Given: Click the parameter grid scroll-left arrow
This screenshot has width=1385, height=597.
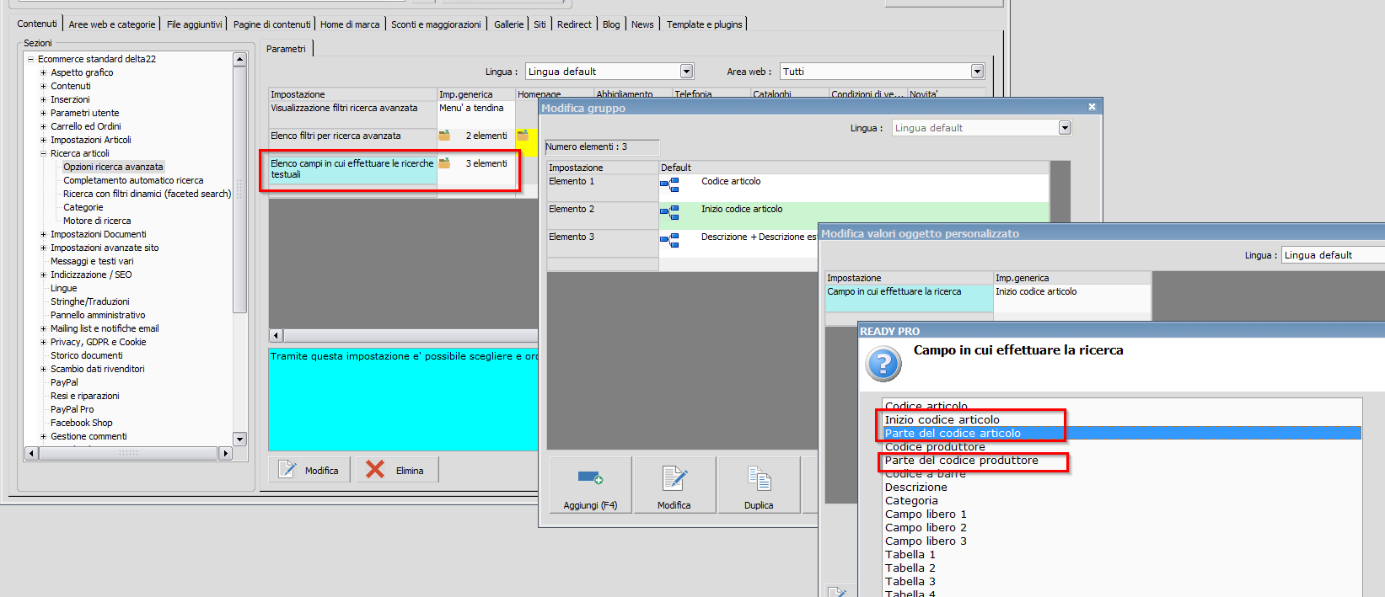Looking at the screenshot, I should pos(276,335).
